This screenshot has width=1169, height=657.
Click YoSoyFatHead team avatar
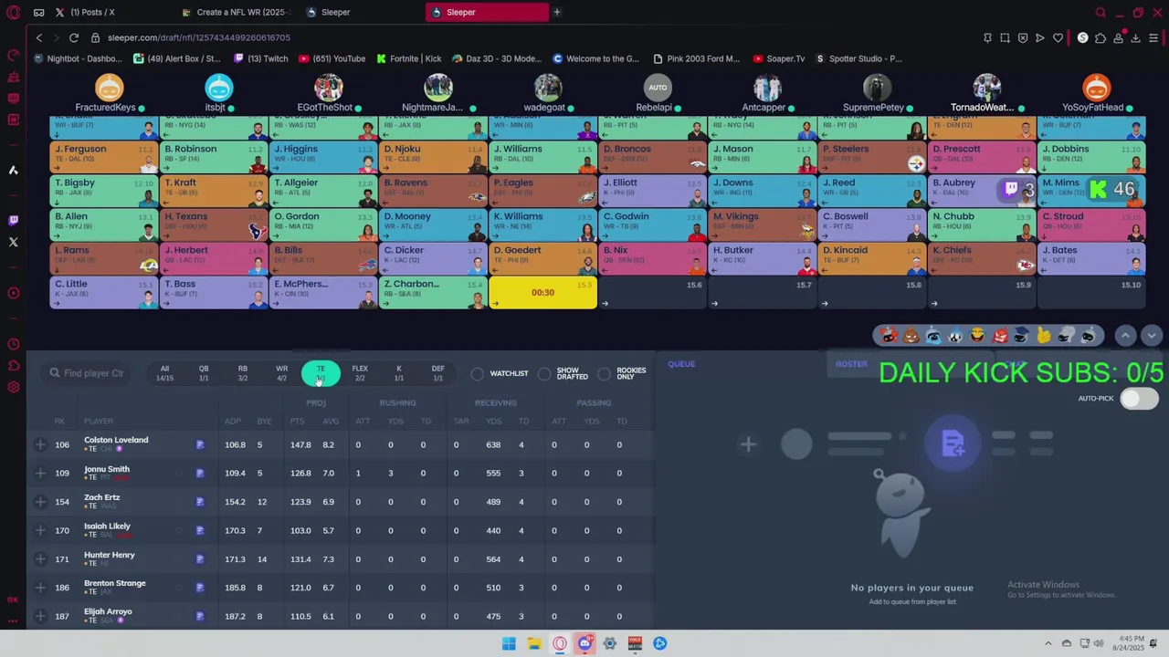click(x=1096, y=88)
